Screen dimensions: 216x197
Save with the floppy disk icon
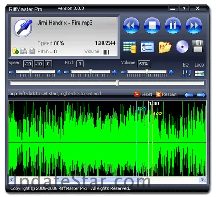coord(198,46)
